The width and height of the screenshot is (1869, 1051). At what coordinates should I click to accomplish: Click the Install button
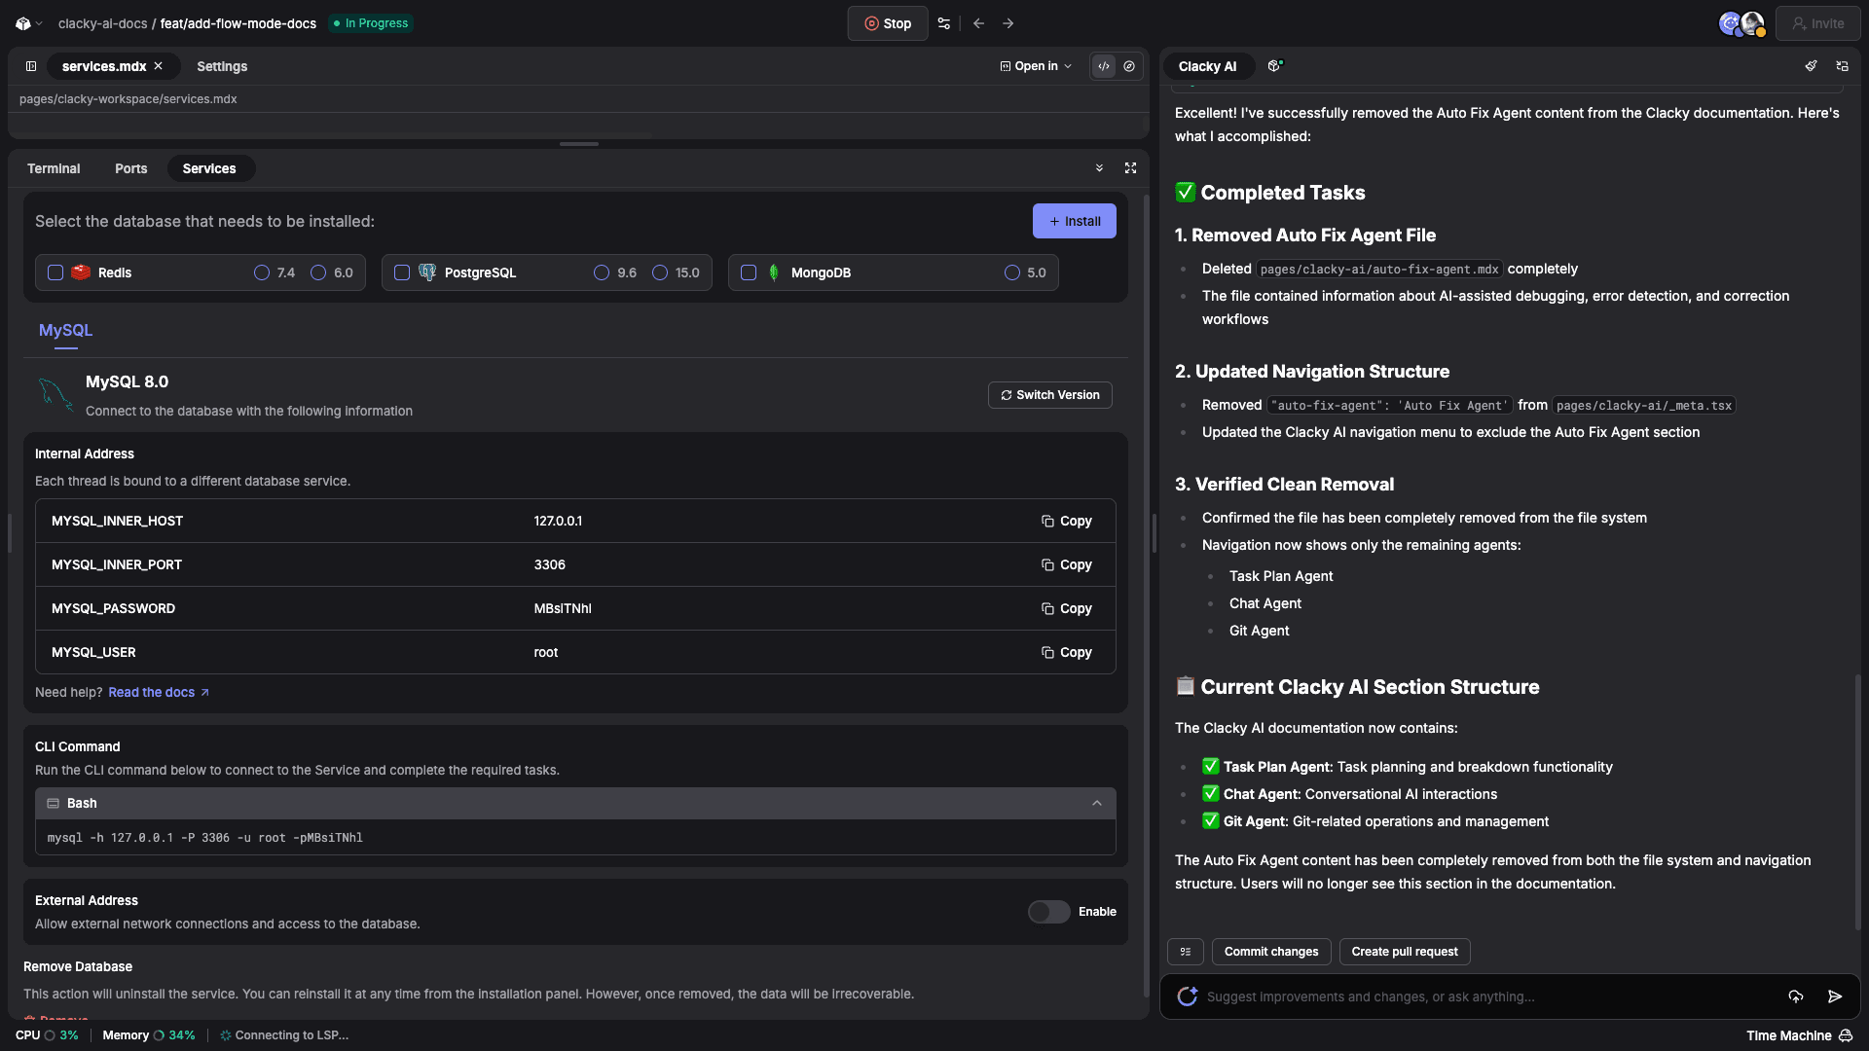tap(1075, 221)
